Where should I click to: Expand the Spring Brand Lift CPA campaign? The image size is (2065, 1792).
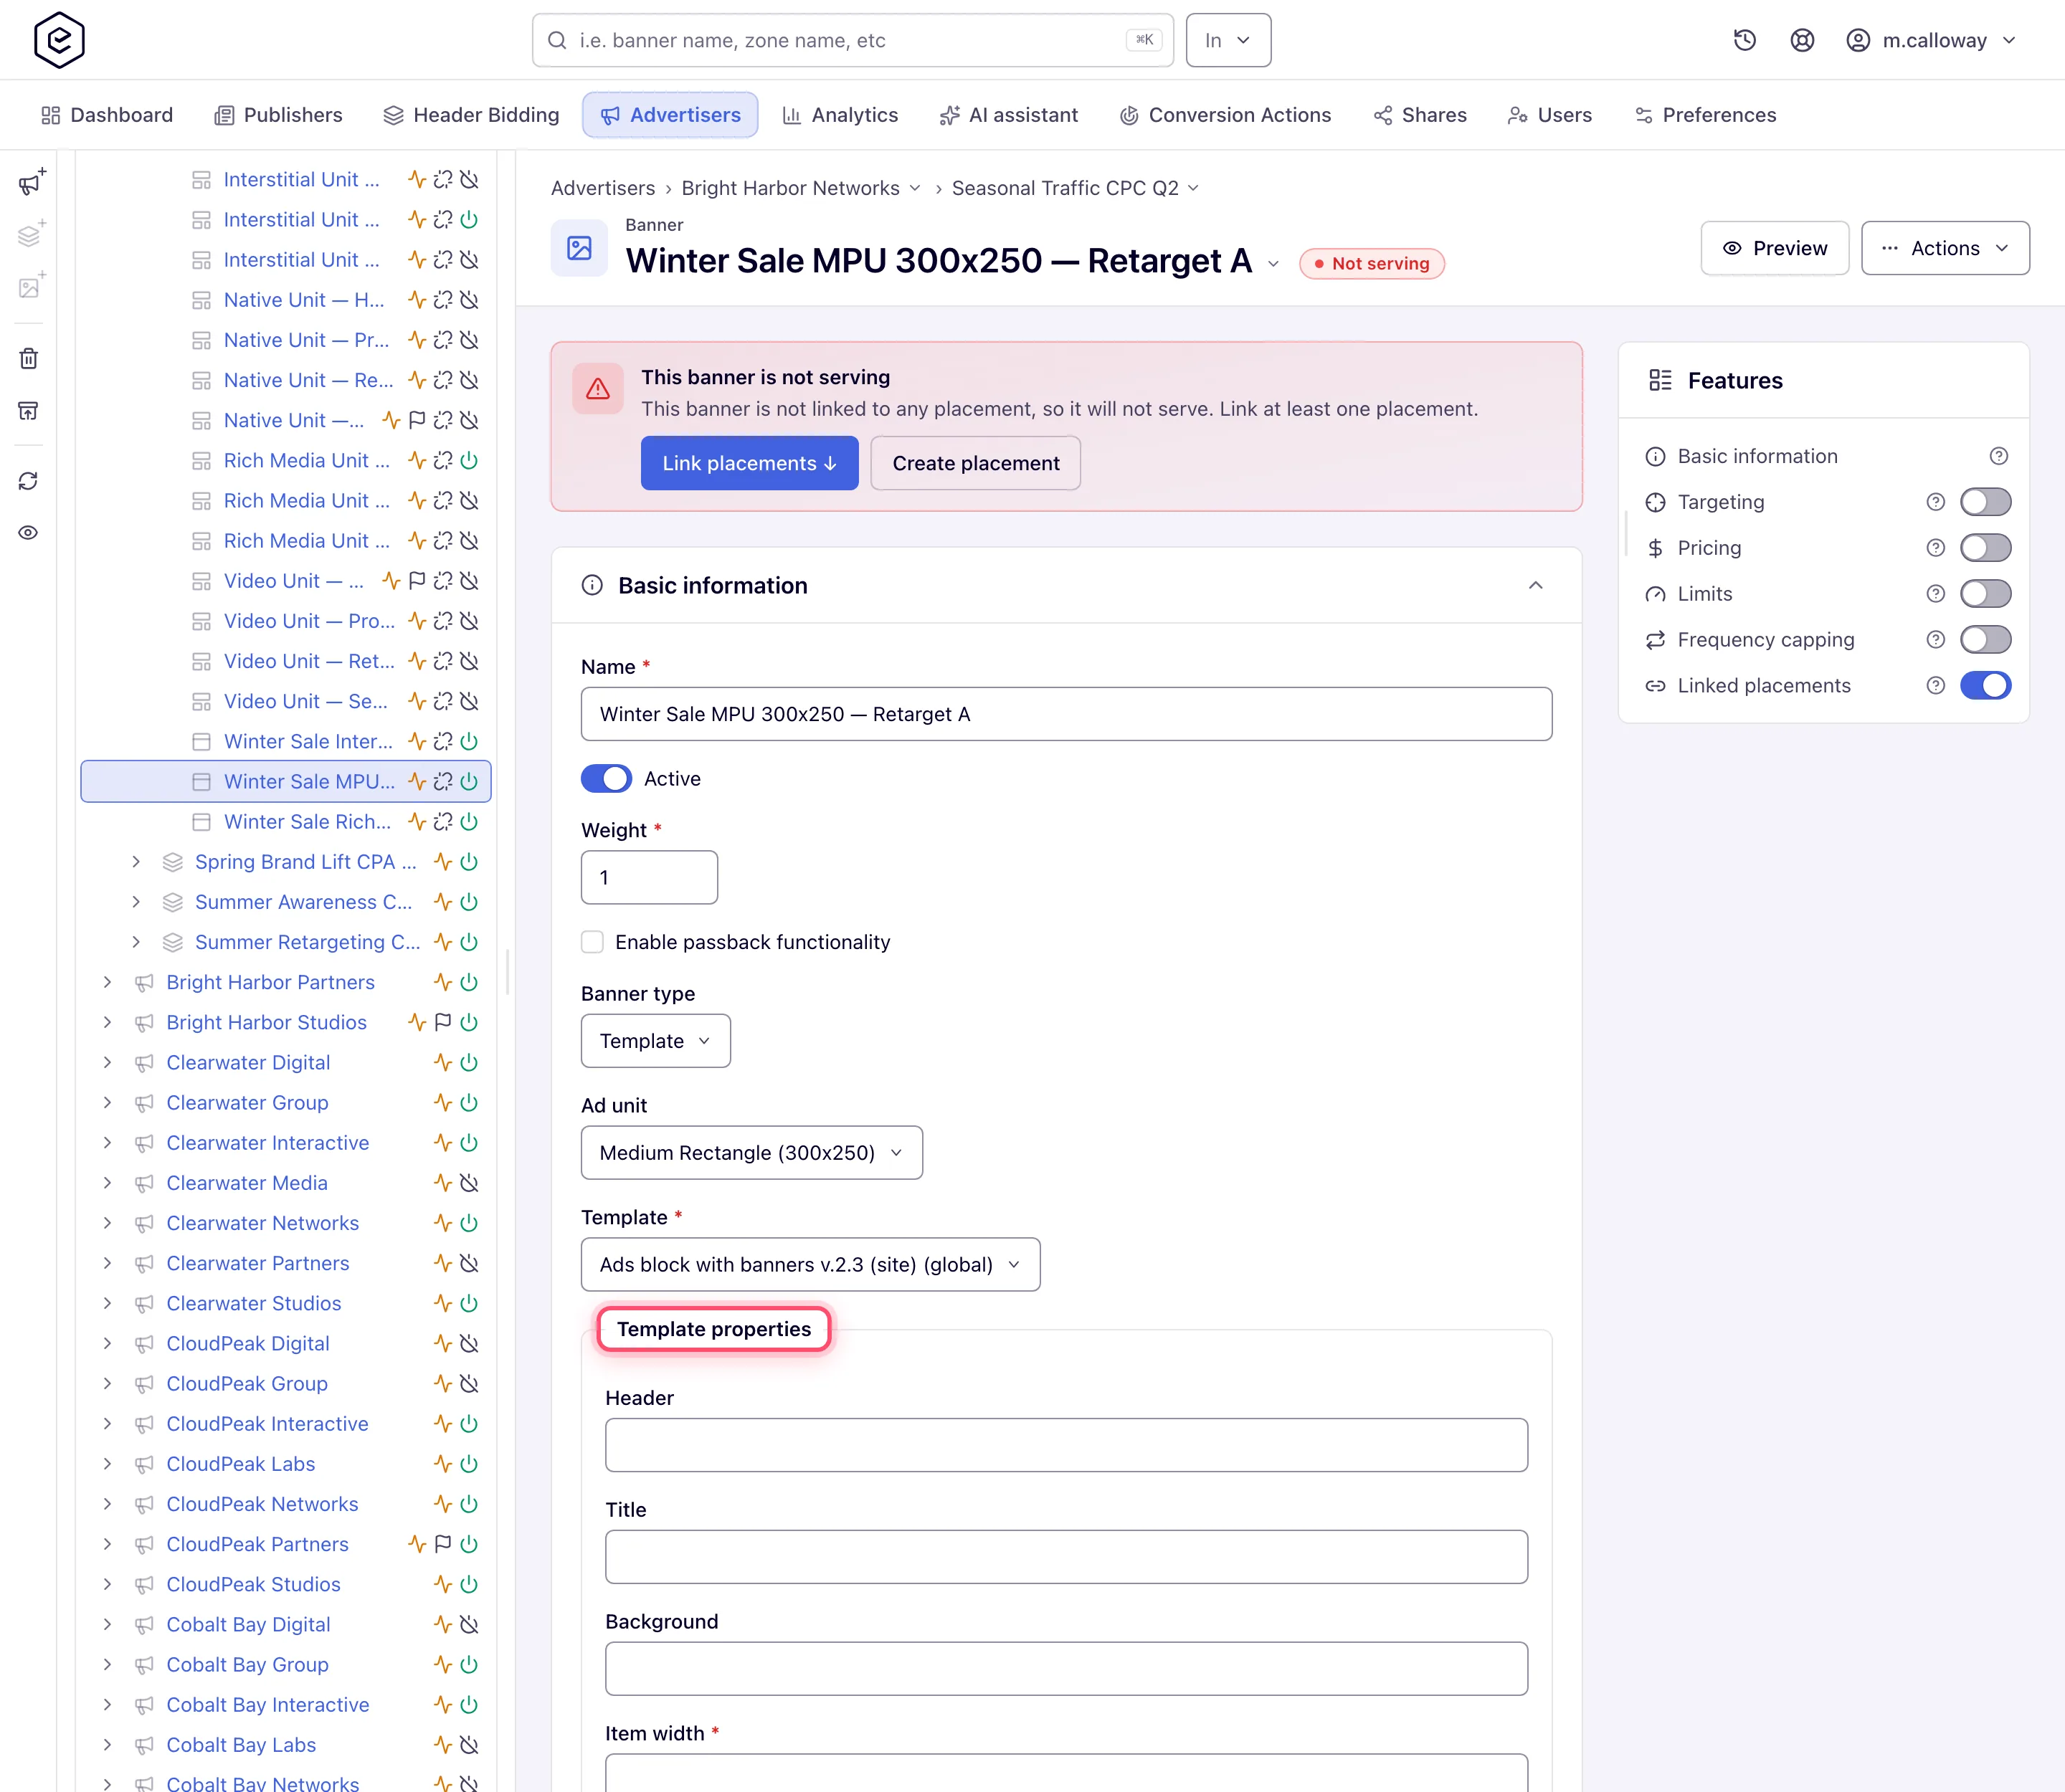click(136, 862)
